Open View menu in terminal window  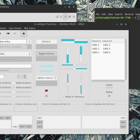click(x=110, y=14)
